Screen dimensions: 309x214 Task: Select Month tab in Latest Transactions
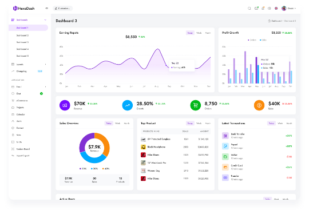(x=289, y=124)
